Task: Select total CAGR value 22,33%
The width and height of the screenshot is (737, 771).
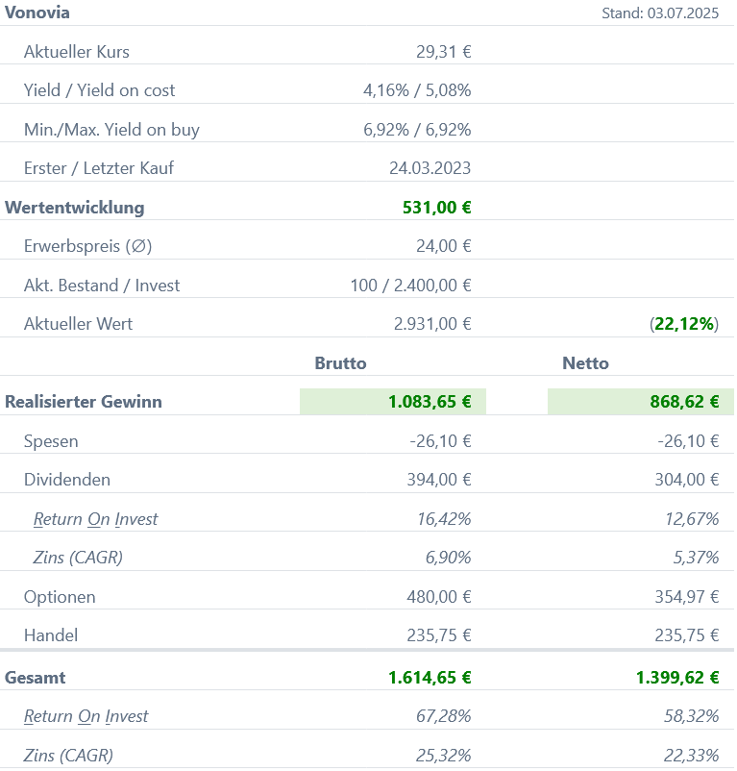Action: click(692, 756)
